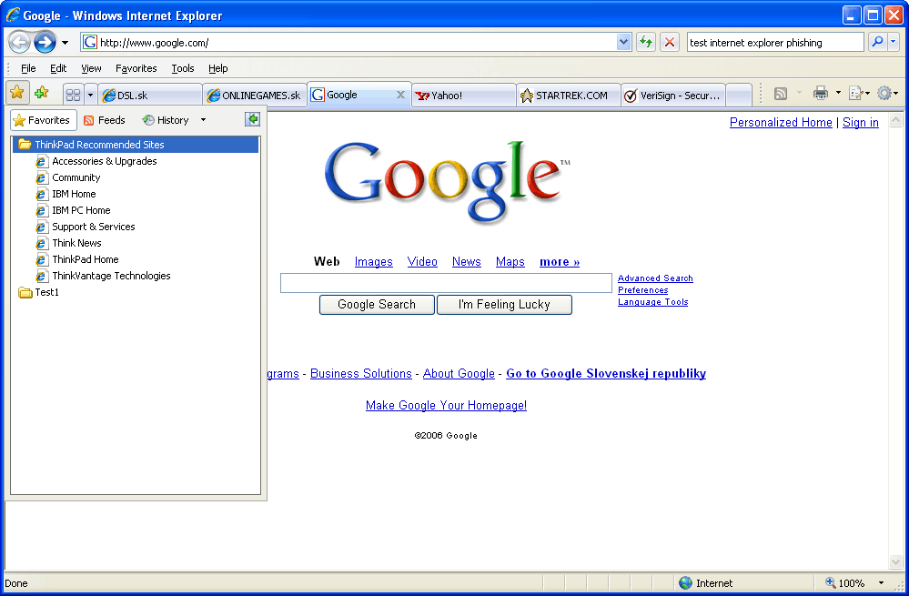Click the more » link

(560, 261)
